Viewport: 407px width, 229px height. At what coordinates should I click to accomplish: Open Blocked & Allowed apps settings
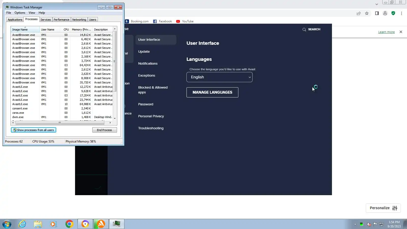(x=153, y=90)
